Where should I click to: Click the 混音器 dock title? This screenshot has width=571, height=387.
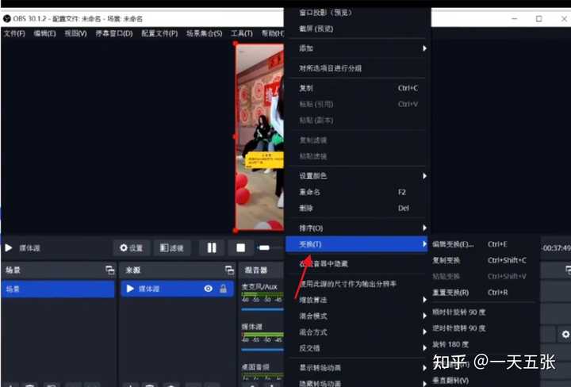coord(255,270)
